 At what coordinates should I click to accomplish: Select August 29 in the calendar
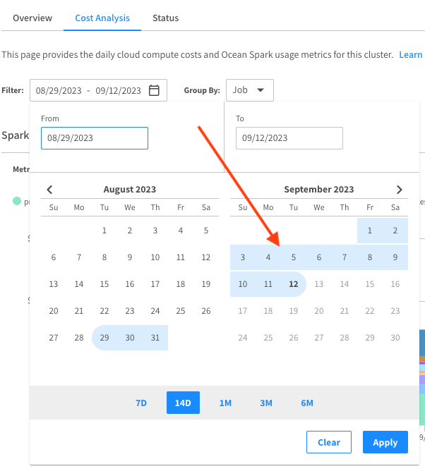pyautogui.click(x=104, y=338)
